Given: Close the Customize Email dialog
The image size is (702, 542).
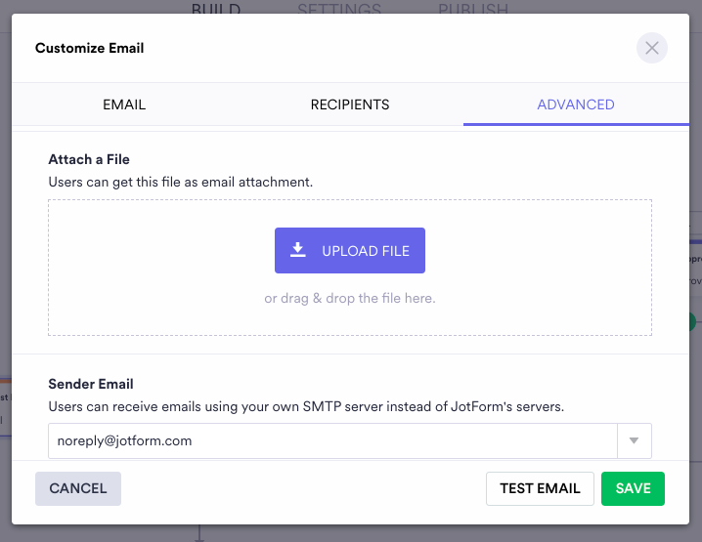Looking at the screenshot, I should click(x=652, y=48).
